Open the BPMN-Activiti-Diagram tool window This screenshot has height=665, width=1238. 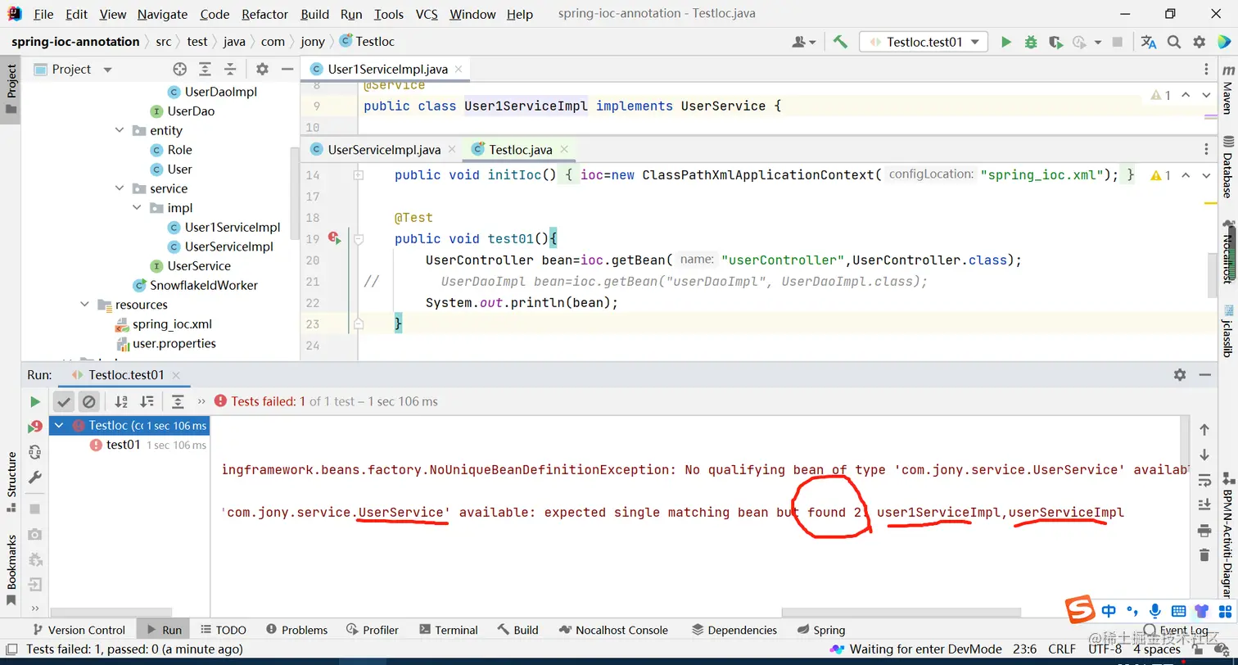tap(1227, 535)
